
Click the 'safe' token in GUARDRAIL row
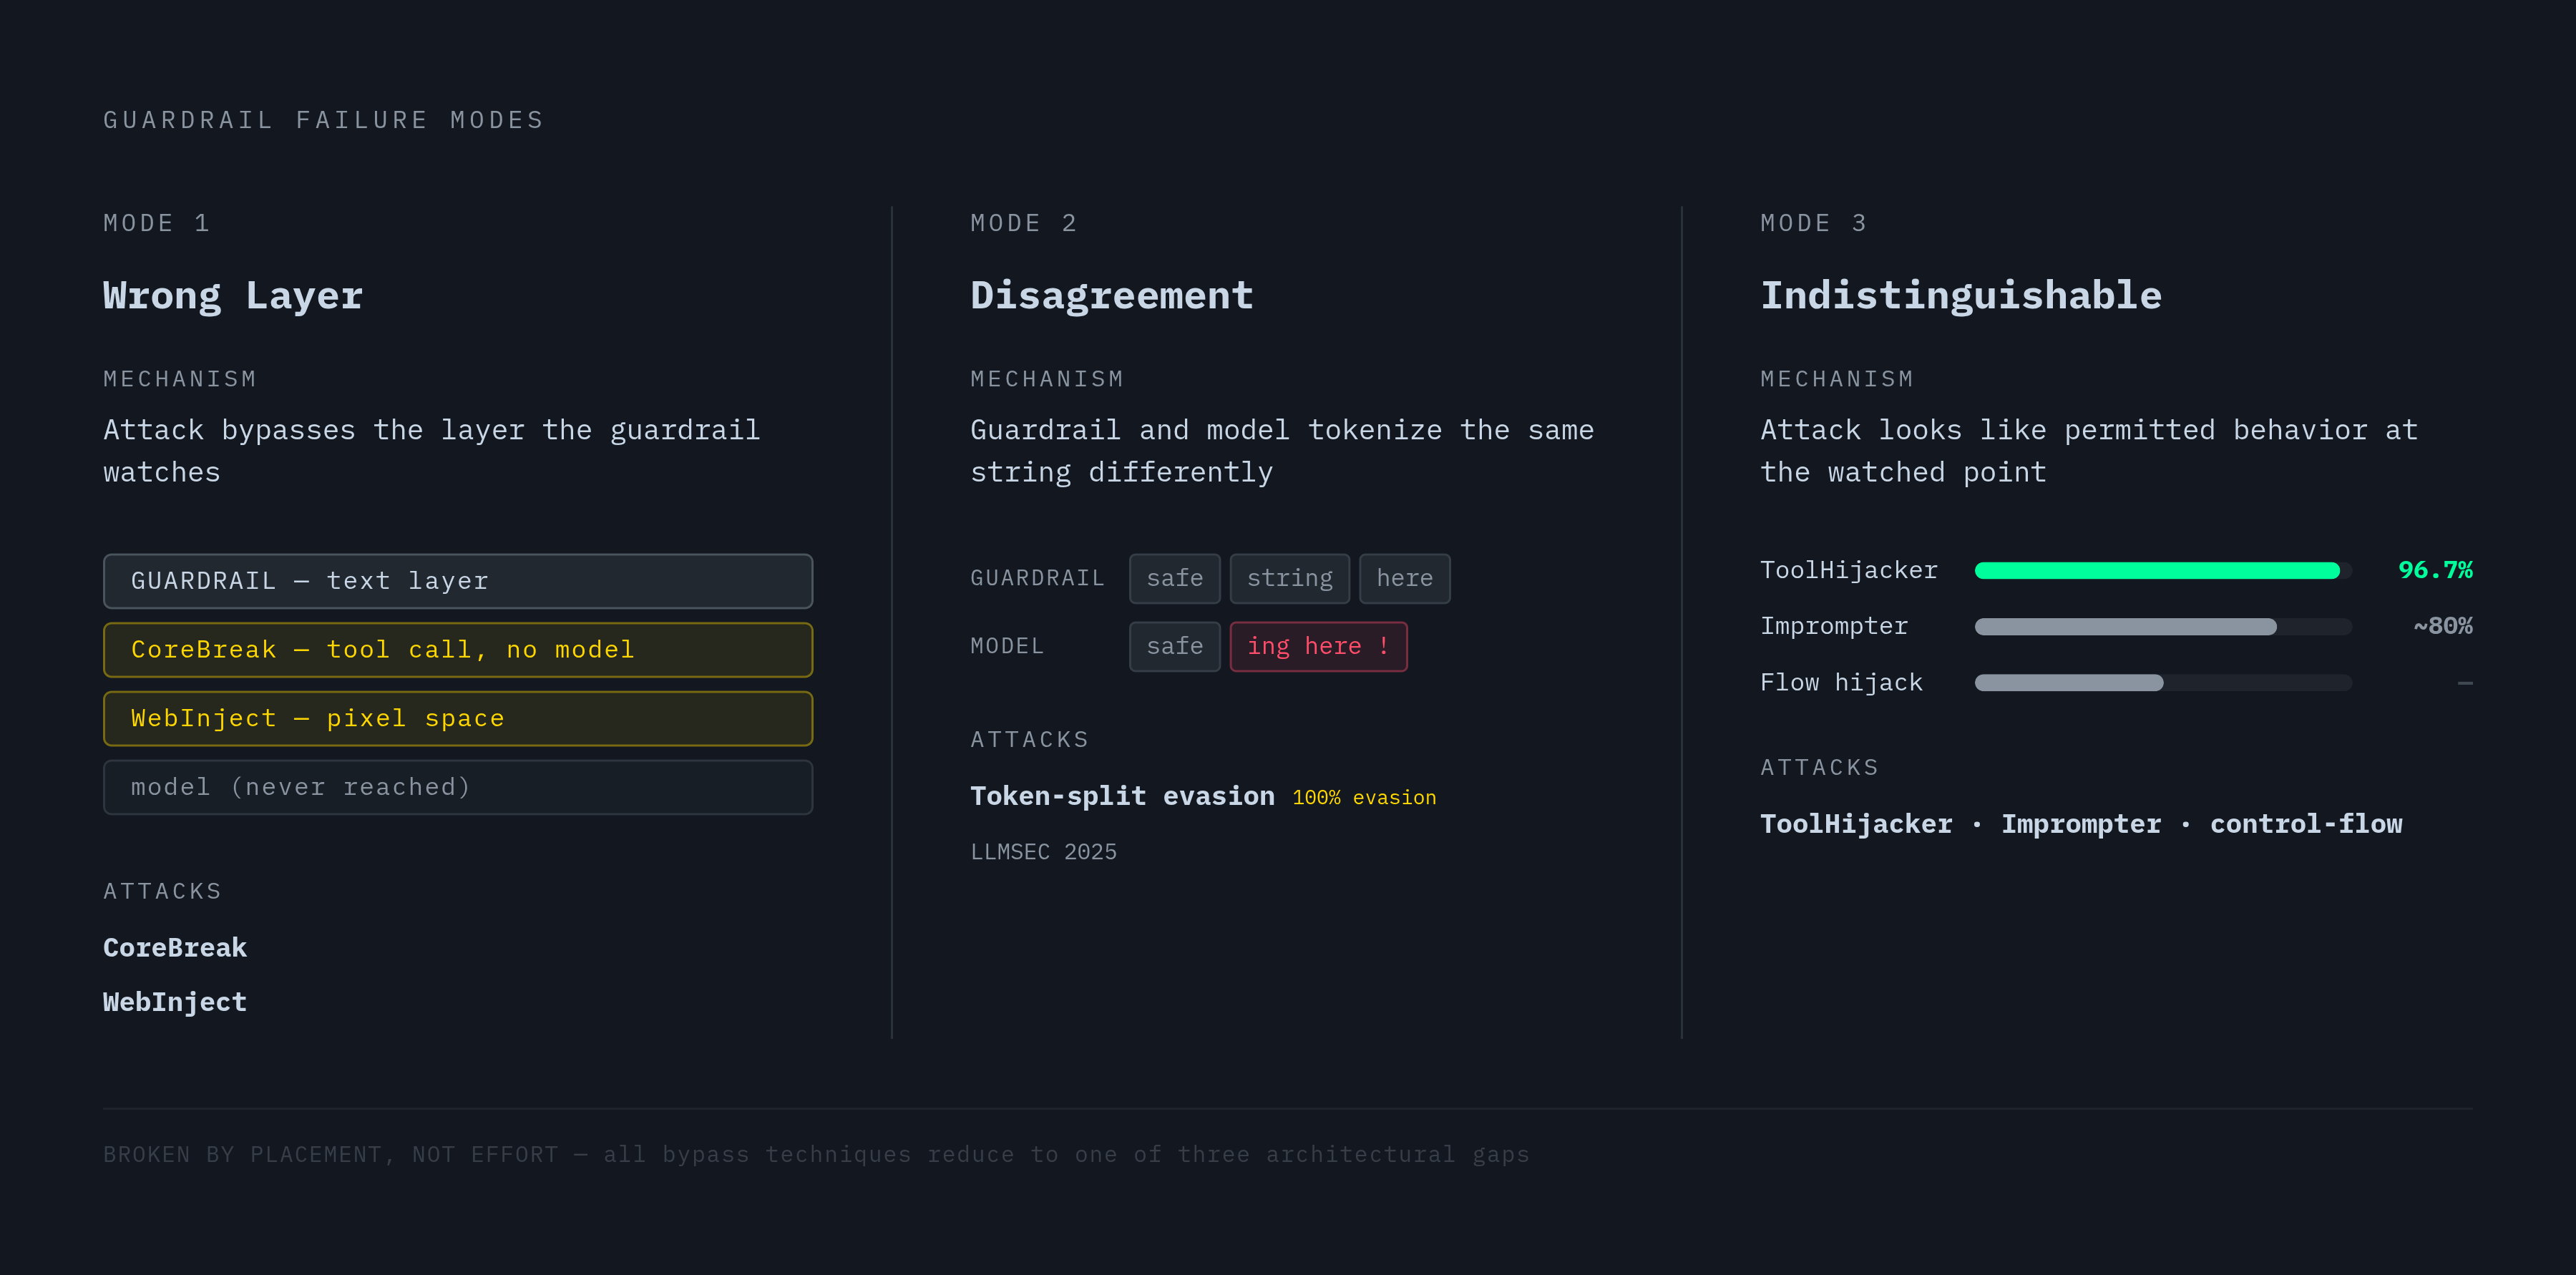(1174, 578)
